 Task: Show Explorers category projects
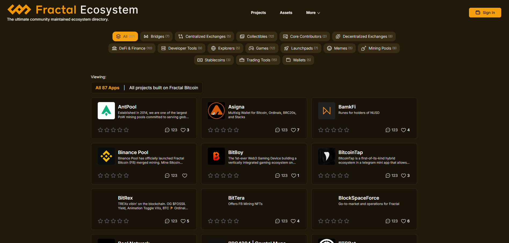tap(225, 48)
